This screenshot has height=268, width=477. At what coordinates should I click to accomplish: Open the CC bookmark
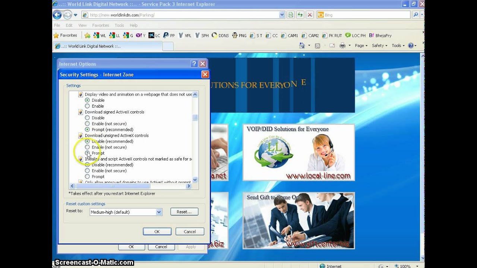[272, 36]
